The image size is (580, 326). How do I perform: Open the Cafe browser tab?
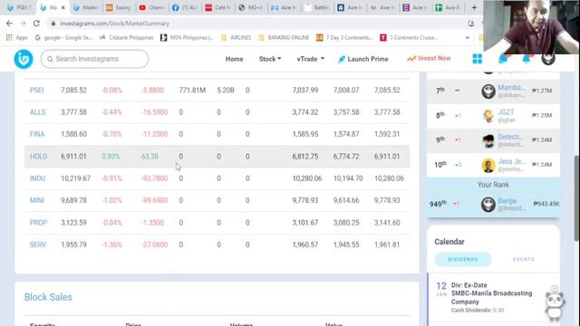pos(218,7)
